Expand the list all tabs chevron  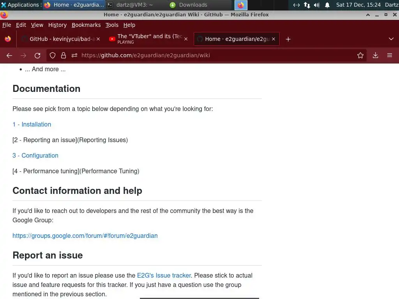coord(391,39)
